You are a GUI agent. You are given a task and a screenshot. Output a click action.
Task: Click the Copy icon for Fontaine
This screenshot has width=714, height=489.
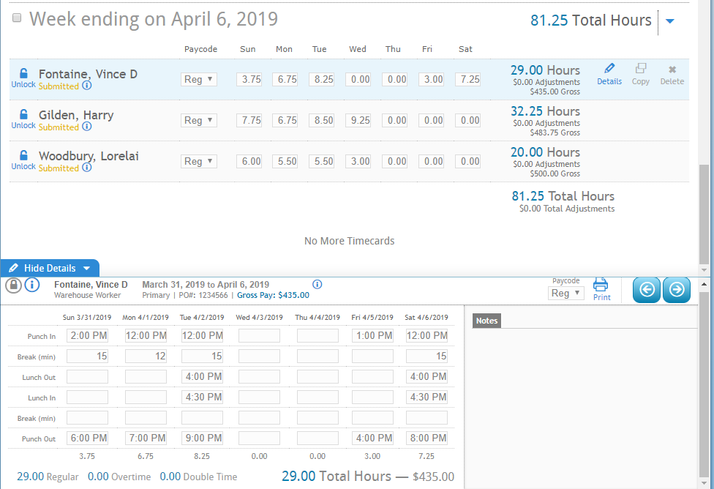click(641, 70)
